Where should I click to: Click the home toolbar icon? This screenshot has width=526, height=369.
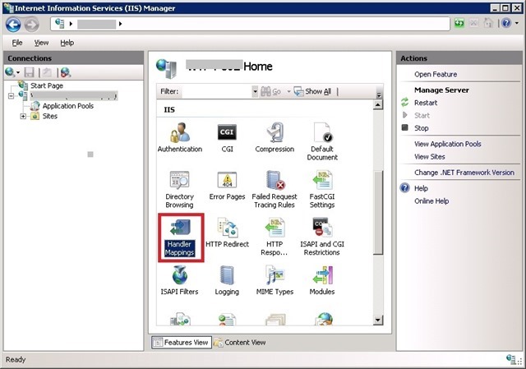click(x=488, y=23)
